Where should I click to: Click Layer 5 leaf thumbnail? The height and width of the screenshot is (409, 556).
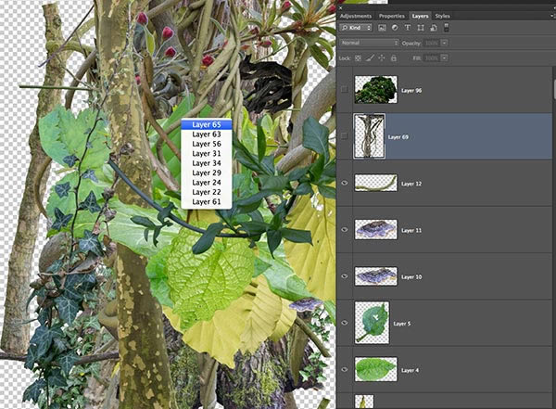tap(372, 323)
